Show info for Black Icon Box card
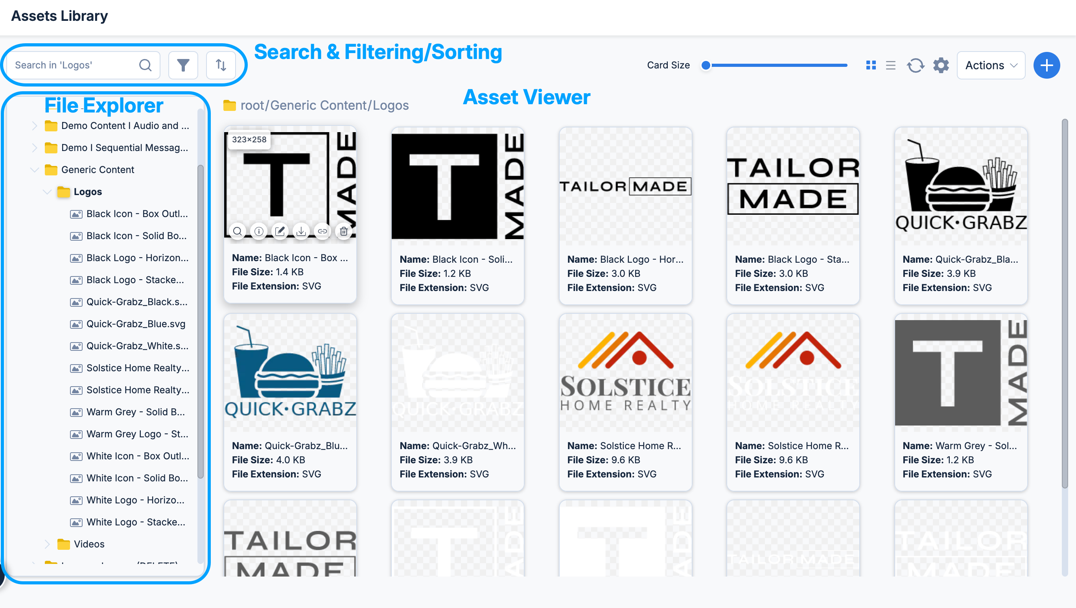The height and width of the screenshot is (608, 1076). click(x=258, y=231)
